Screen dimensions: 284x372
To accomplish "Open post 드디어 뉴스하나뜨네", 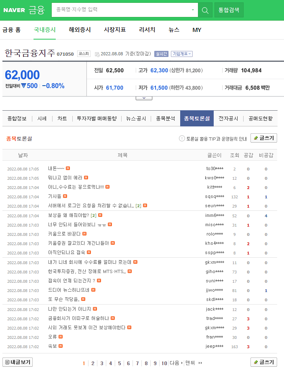I will pyautogui.click(x=69, y=290).
